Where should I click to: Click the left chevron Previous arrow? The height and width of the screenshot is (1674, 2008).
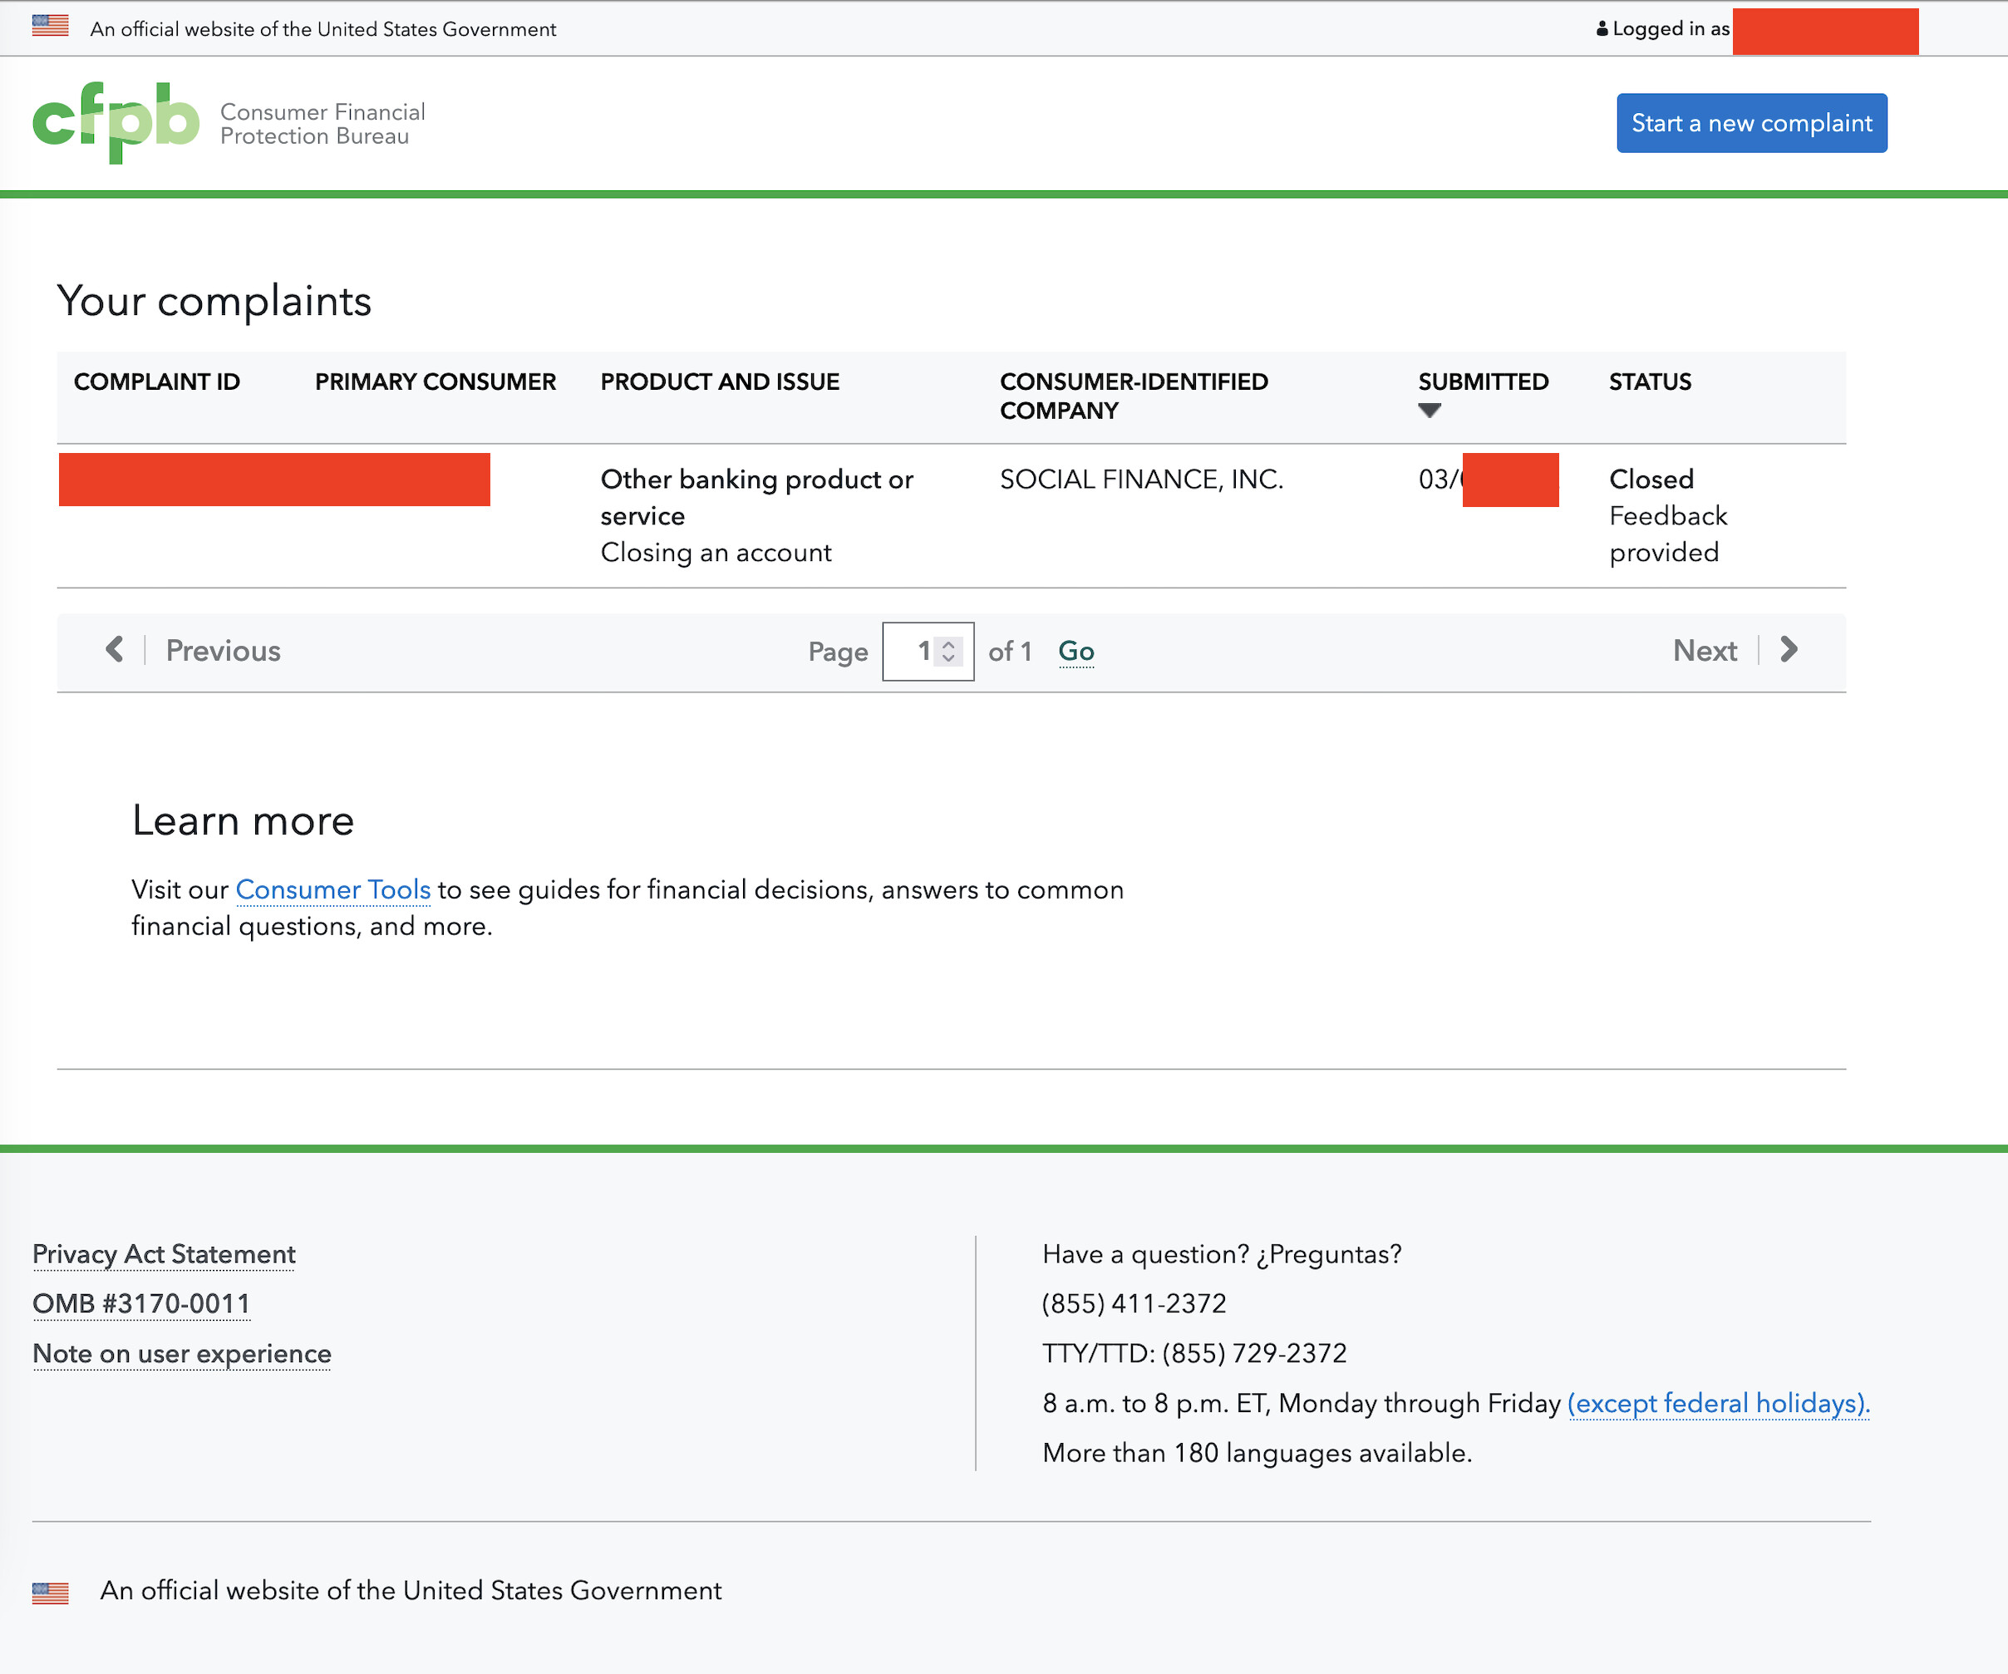pos(115,650)
